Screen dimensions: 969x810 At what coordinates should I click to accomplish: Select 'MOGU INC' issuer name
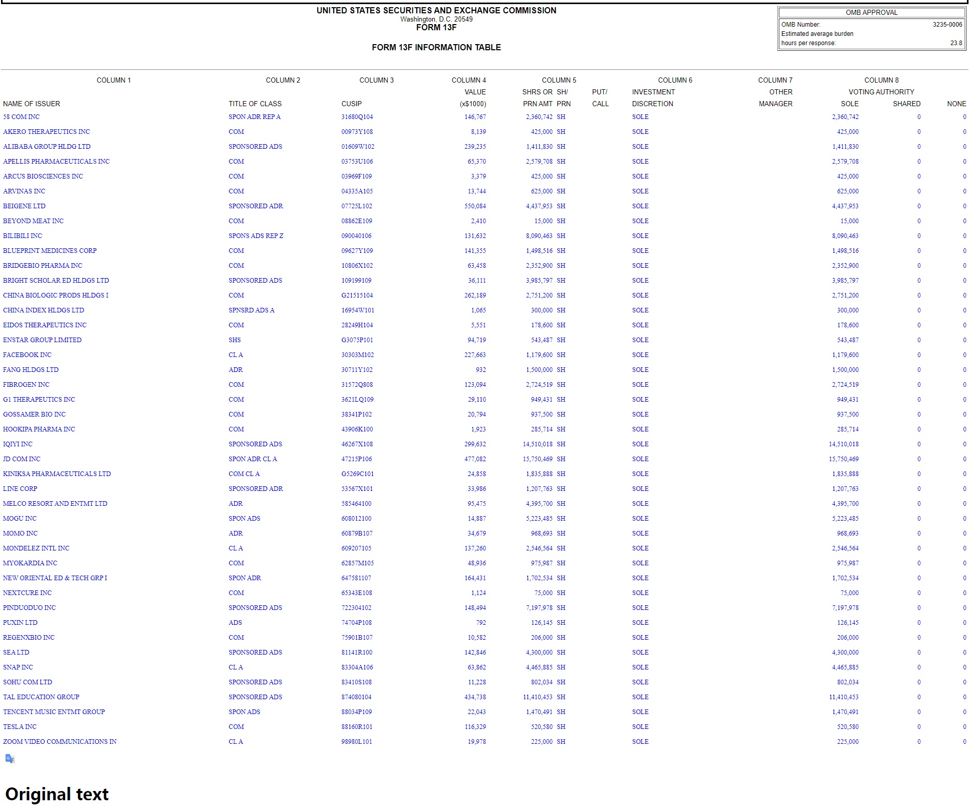19,519
